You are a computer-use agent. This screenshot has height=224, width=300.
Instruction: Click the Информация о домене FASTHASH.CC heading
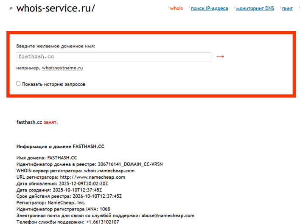(60, 147)
